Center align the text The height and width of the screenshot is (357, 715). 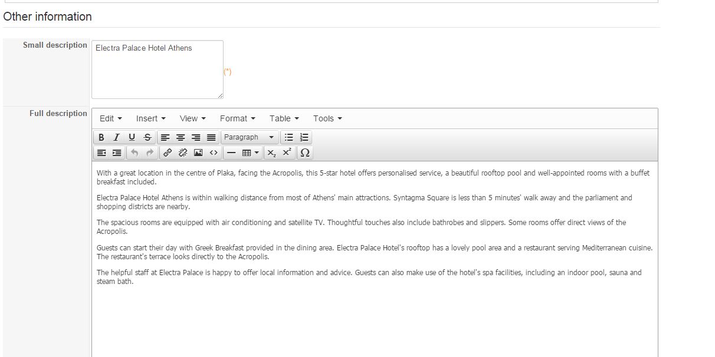coord(181,137)
